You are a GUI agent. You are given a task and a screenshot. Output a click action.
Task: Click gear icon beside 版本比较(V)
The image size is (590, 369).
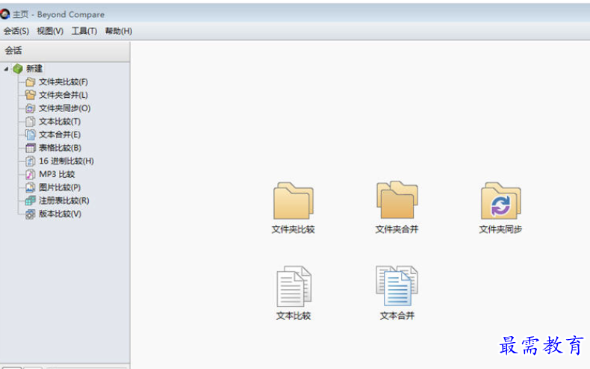click(31, 214)
